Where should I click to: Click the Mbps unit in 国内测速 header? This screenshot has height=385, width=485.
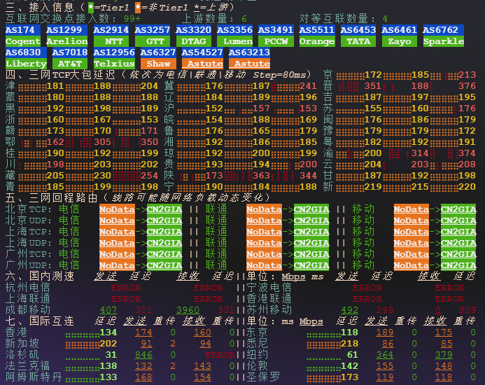293,276
